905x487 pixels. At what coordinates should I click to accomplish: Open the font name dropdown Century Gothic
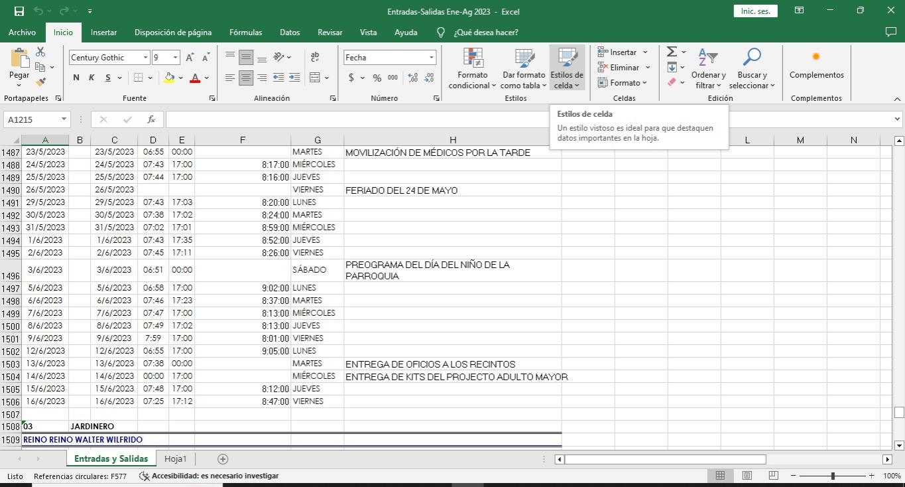pos(145,58)
